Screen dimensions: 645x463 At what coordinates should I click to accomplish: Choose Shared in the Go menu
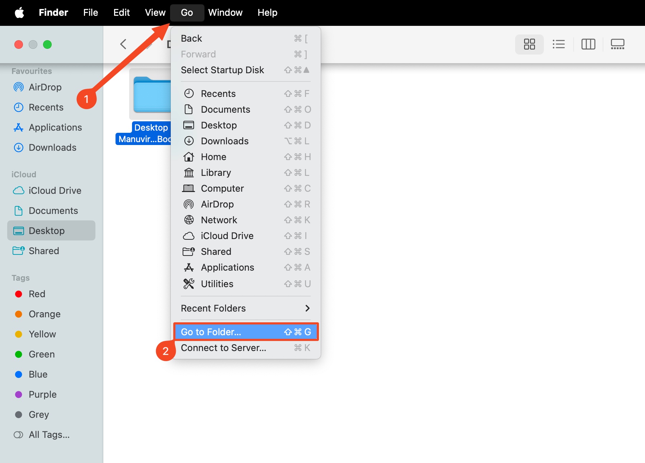pyautogui.click(x=246, y=252)
